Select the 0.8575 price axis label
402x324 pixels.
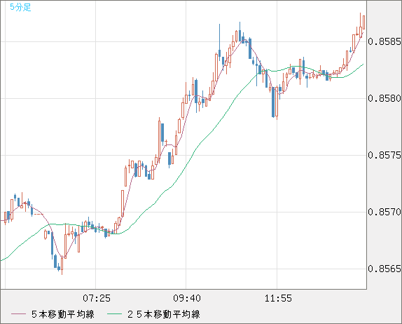[x=384, y=155]
